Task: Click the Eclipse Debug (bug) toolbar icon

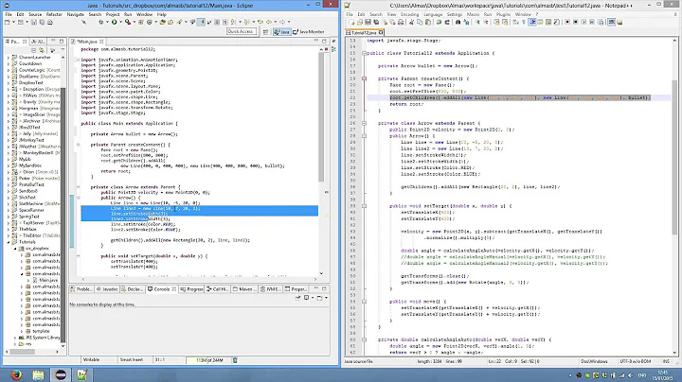Action: pos(101,22)
